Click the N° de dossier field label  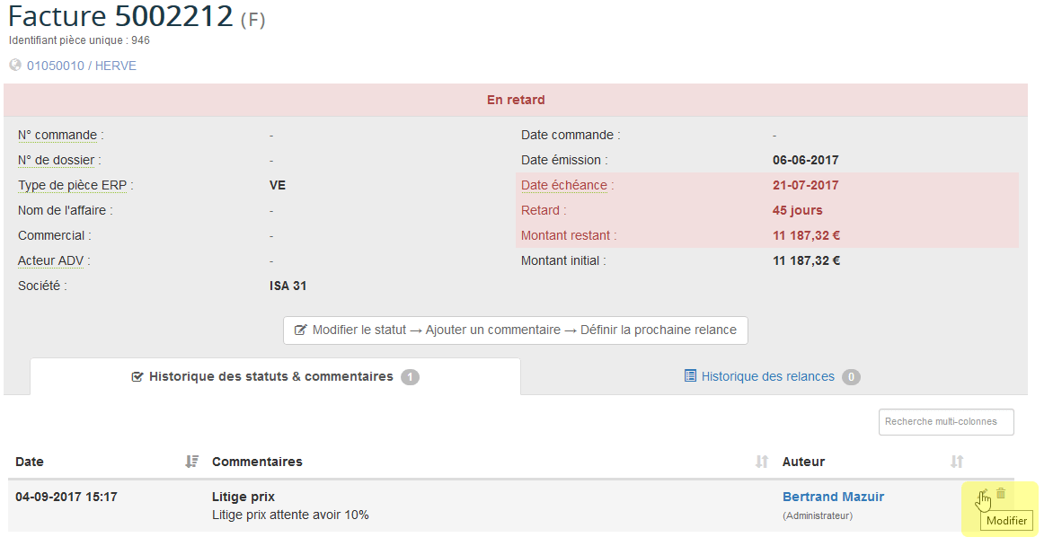[58, 161]
